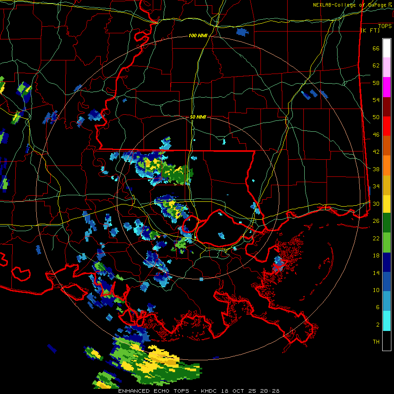
Task: Click the "TOPS" legend title
Action: (385, 26)
